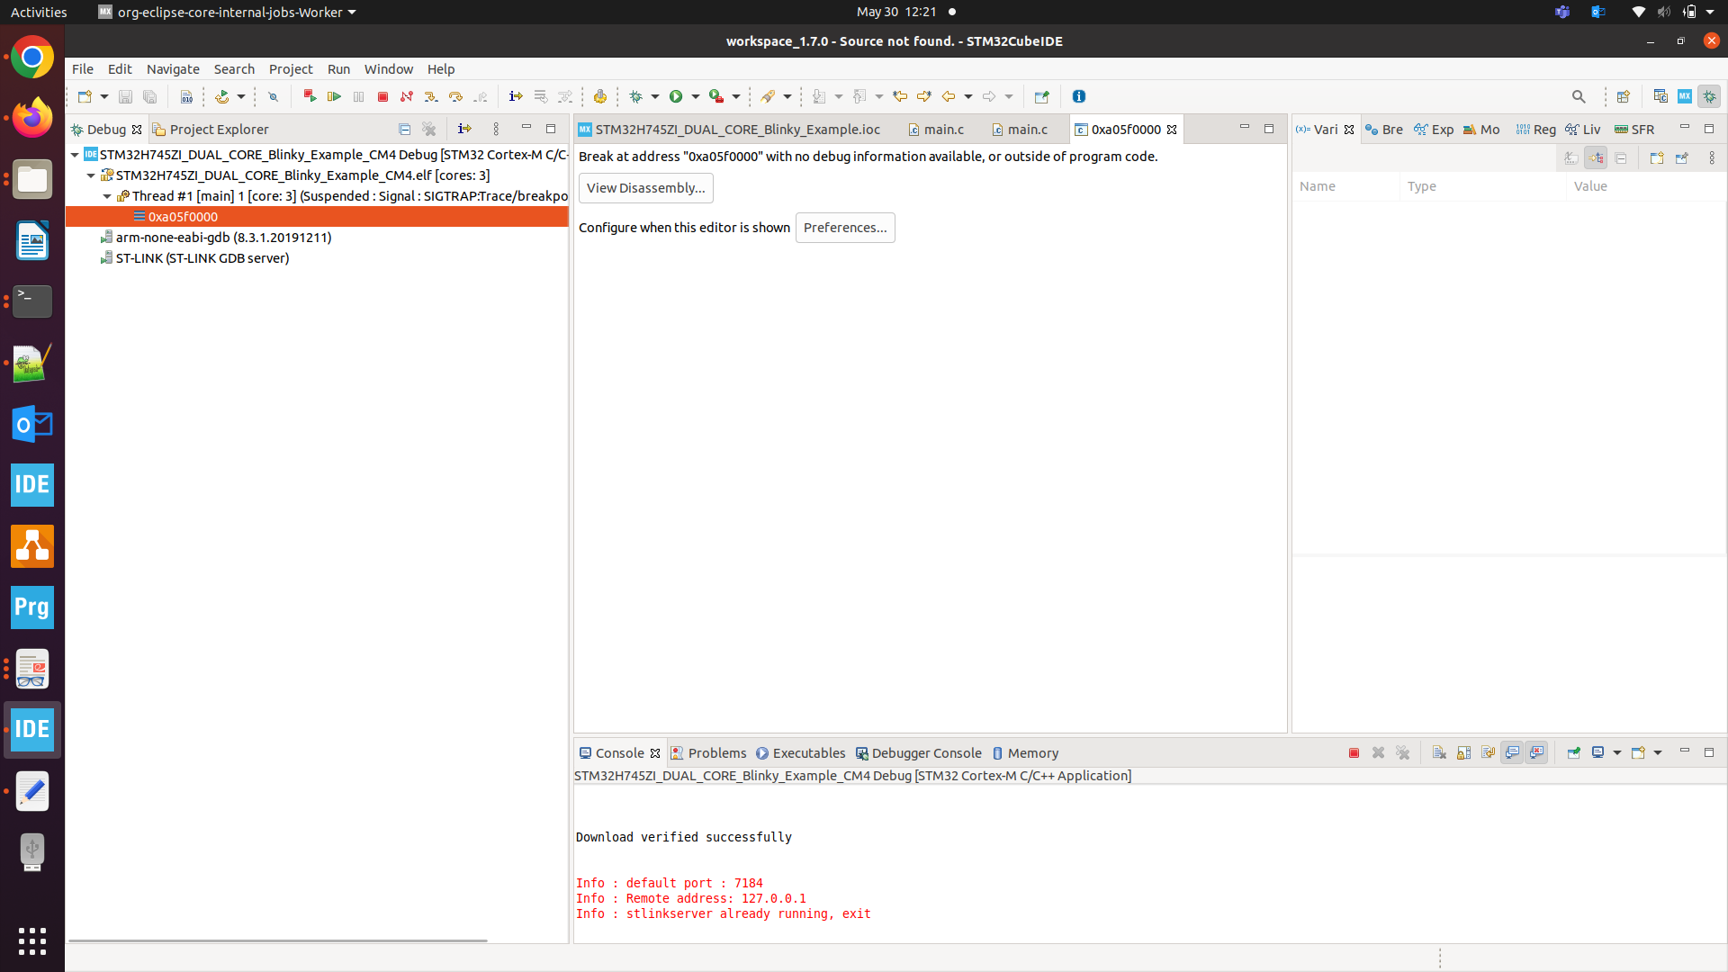Open the Project menu

click(290, 69)
